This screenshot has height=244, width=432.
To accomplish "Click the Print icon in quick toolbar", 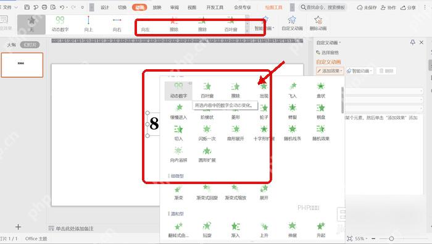I will (x=44, y=7).
